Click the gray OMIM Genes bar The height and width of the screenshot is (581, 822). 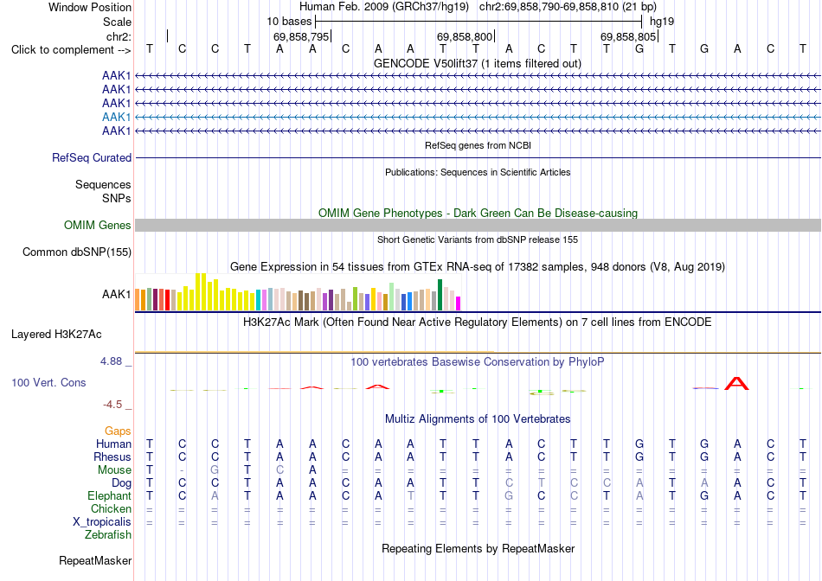click(478, 226)
